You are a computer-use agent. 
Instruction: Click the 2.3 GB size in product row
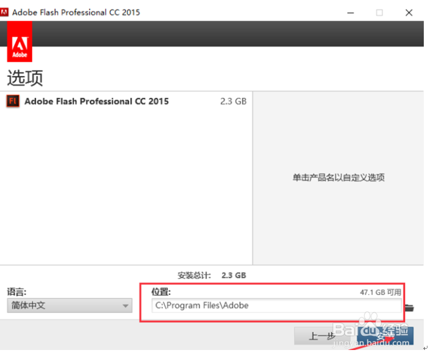233,101
